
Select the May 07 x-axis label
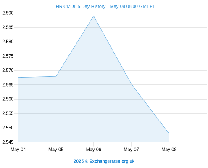tap(131, 150)
